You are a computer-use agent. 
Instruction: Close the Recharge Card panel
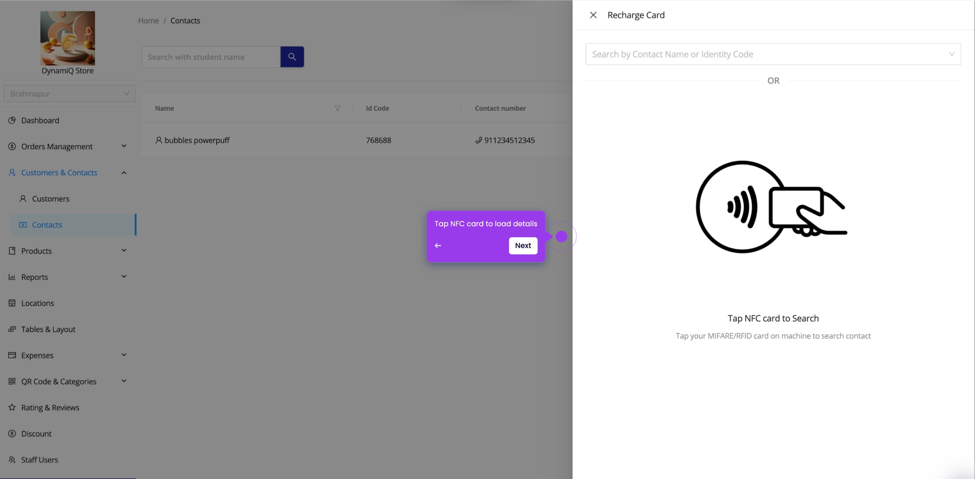(x=593, y=15)
